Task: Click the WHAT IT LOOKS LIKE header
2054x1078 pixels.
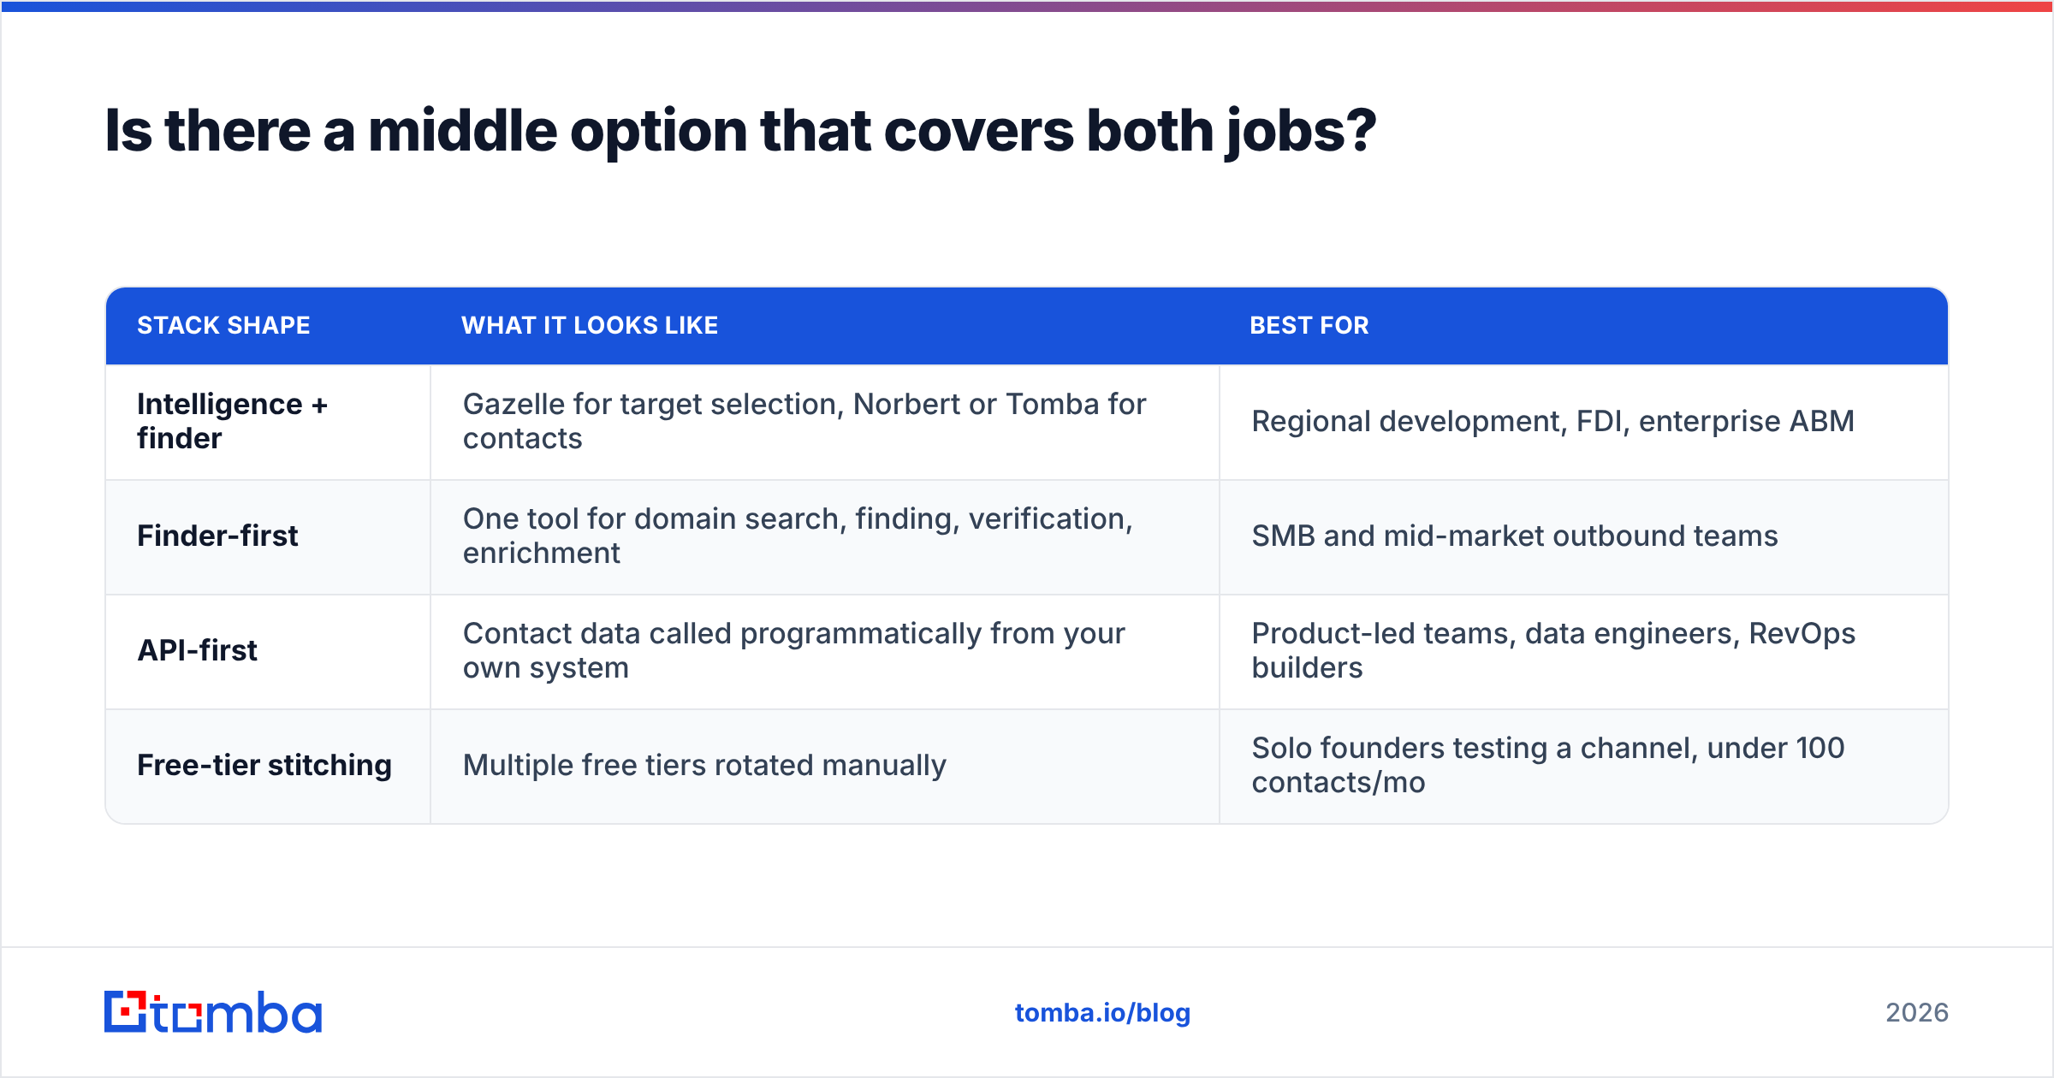Action: [590, 326]
